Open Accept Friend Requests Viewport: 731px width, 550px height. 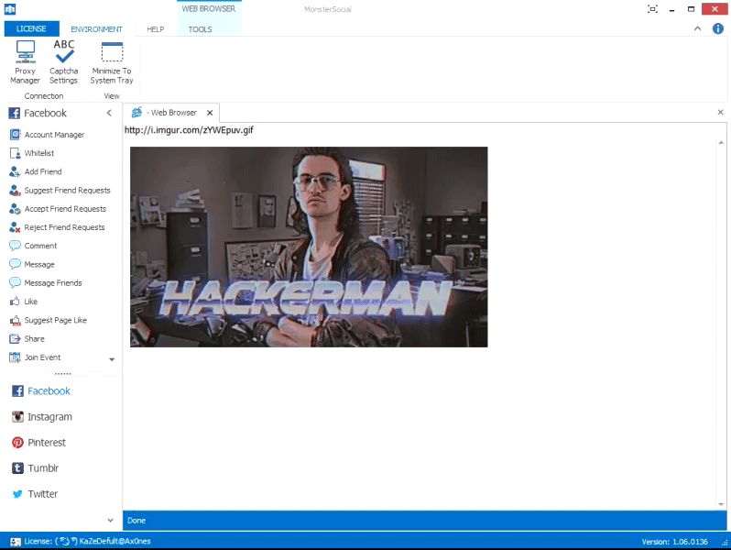58,209
